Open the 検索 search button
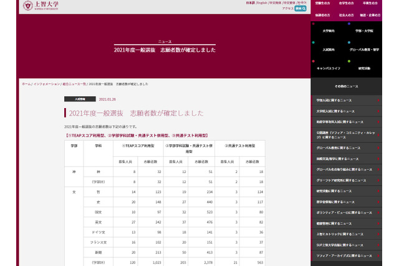This screenshot has height=266, width=399. tap(300, 8)
